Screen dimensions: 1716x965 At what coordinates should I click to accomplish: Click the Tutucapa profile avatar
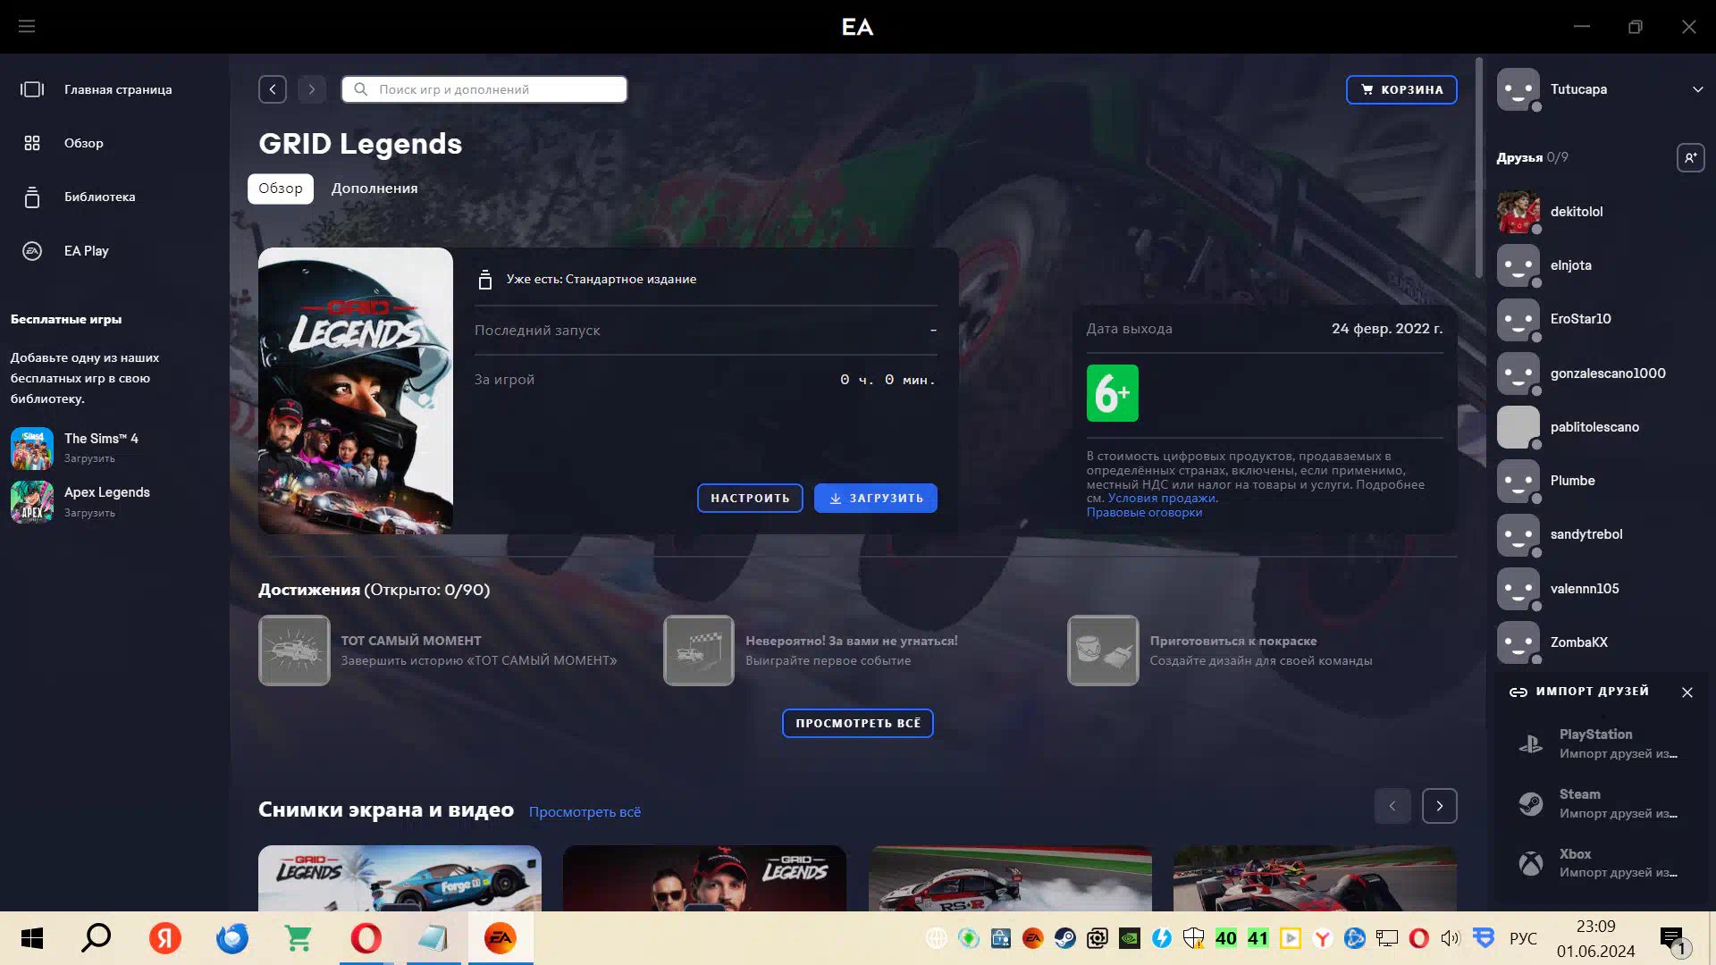[1518, 89]
